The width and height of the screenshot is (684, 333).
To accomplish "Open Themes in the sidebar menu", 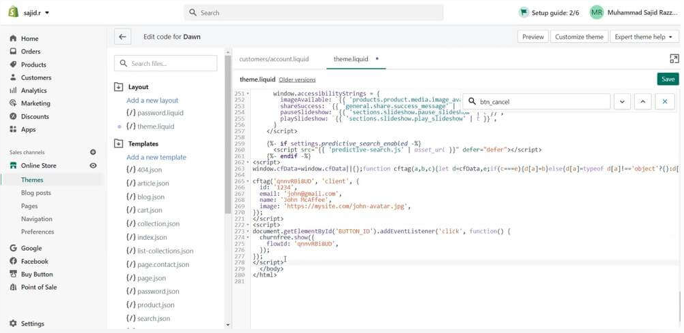I will [x=32, y=180].
